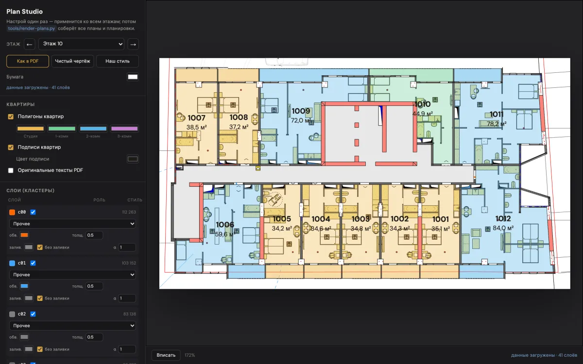The width and height of the screenshot is (583, 364).
Task: Click apartment 1006 label on plan
Action: 225,224
